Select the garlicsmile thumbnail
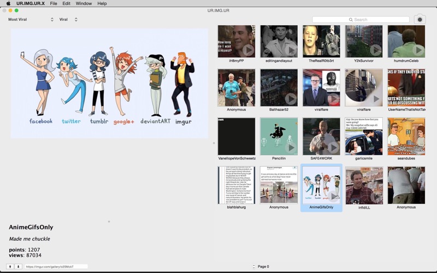This screenshot has height=273, width=437. (x=364, y=136)
